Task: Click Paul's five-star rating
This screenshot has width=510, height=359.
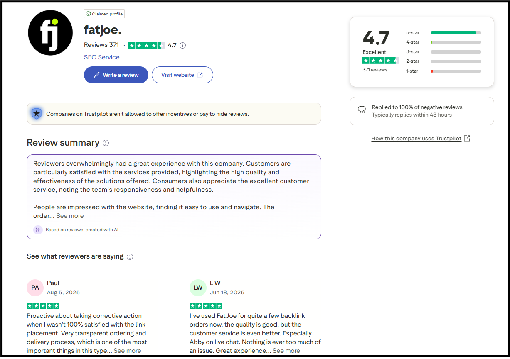Action: pos(43,306)
